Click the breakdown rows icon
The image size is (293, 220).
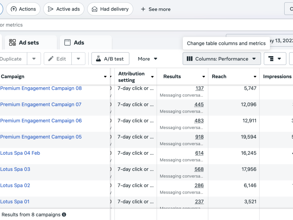click(271, 59)
